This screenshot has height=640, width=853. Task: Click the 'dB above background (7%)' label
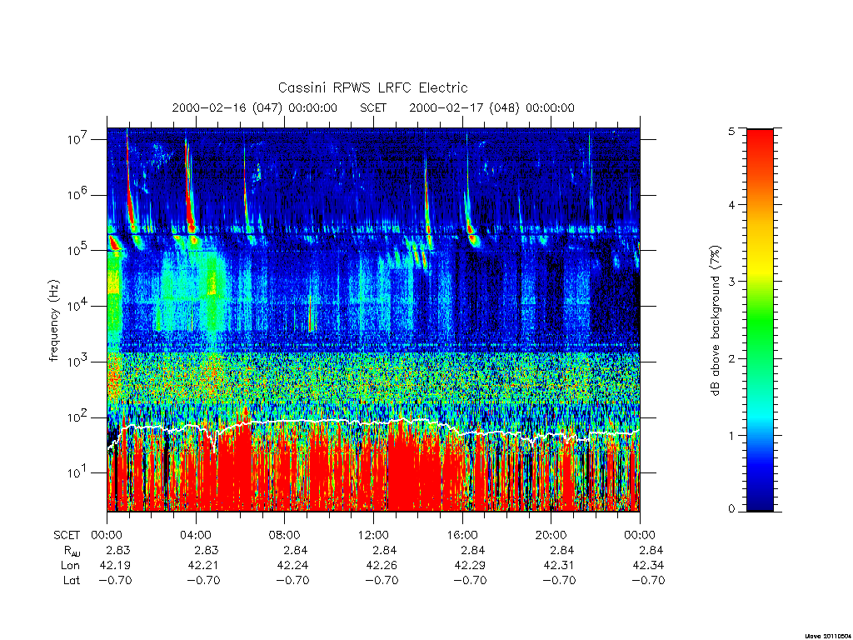(x=716, y=321)
